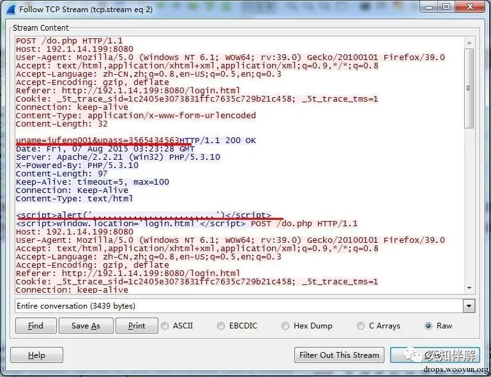Select the C Arrays radio button
This screenshot has width=491, height=377.
click(360, 326)
